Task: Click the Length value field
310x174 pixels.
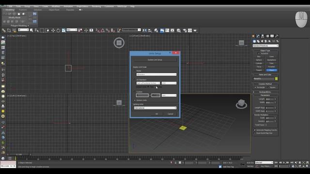Action: coord(270,99)
